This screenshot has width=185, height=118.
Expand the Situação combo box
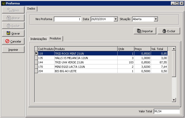coord(156,19)
